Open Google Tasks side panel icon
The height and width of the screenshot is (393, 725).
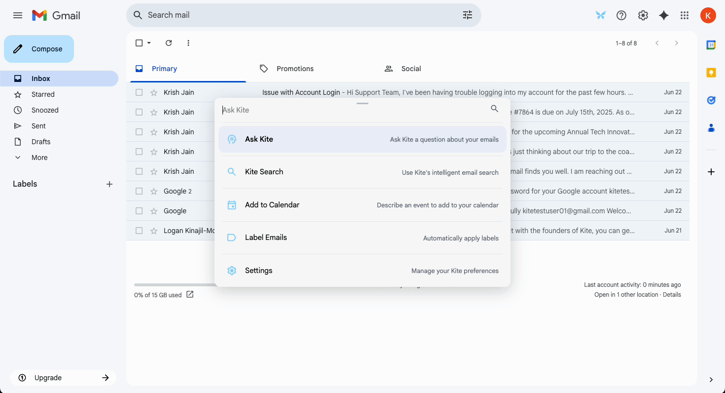pyautogui.click(x=711, y=100)
